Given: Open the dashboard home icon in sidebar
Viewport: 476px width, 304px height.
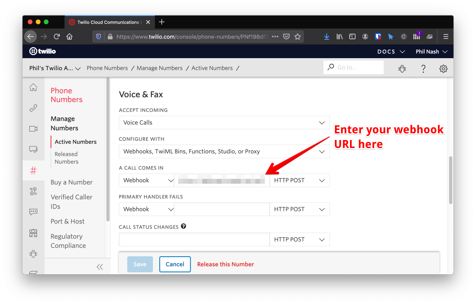Looking at the screenshot, I should tap(33, 87).
